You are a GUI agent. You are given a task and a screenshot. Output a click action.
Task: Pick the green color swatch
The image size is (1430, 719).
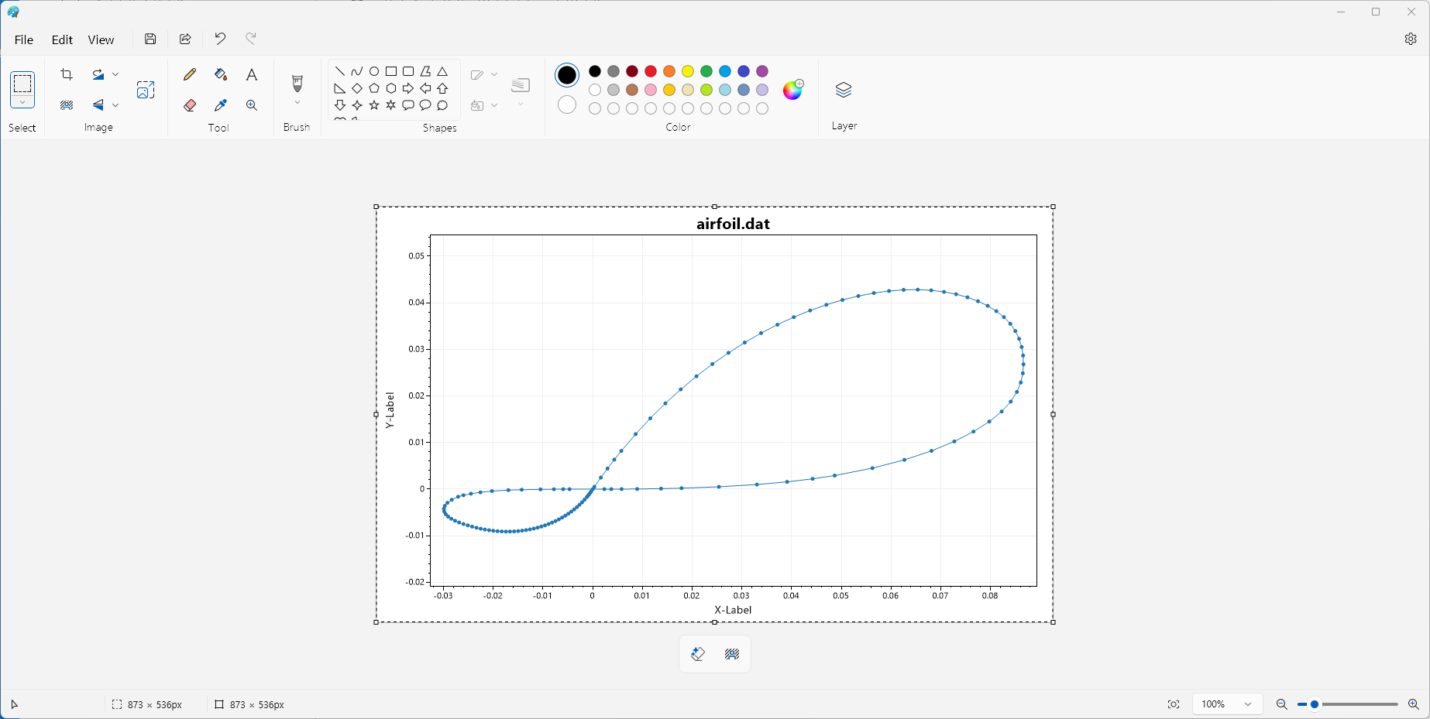[x=706, y=71]
